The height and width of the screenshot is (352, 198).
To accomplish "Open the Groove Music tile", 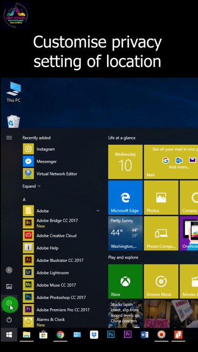I will pos(161,281).
